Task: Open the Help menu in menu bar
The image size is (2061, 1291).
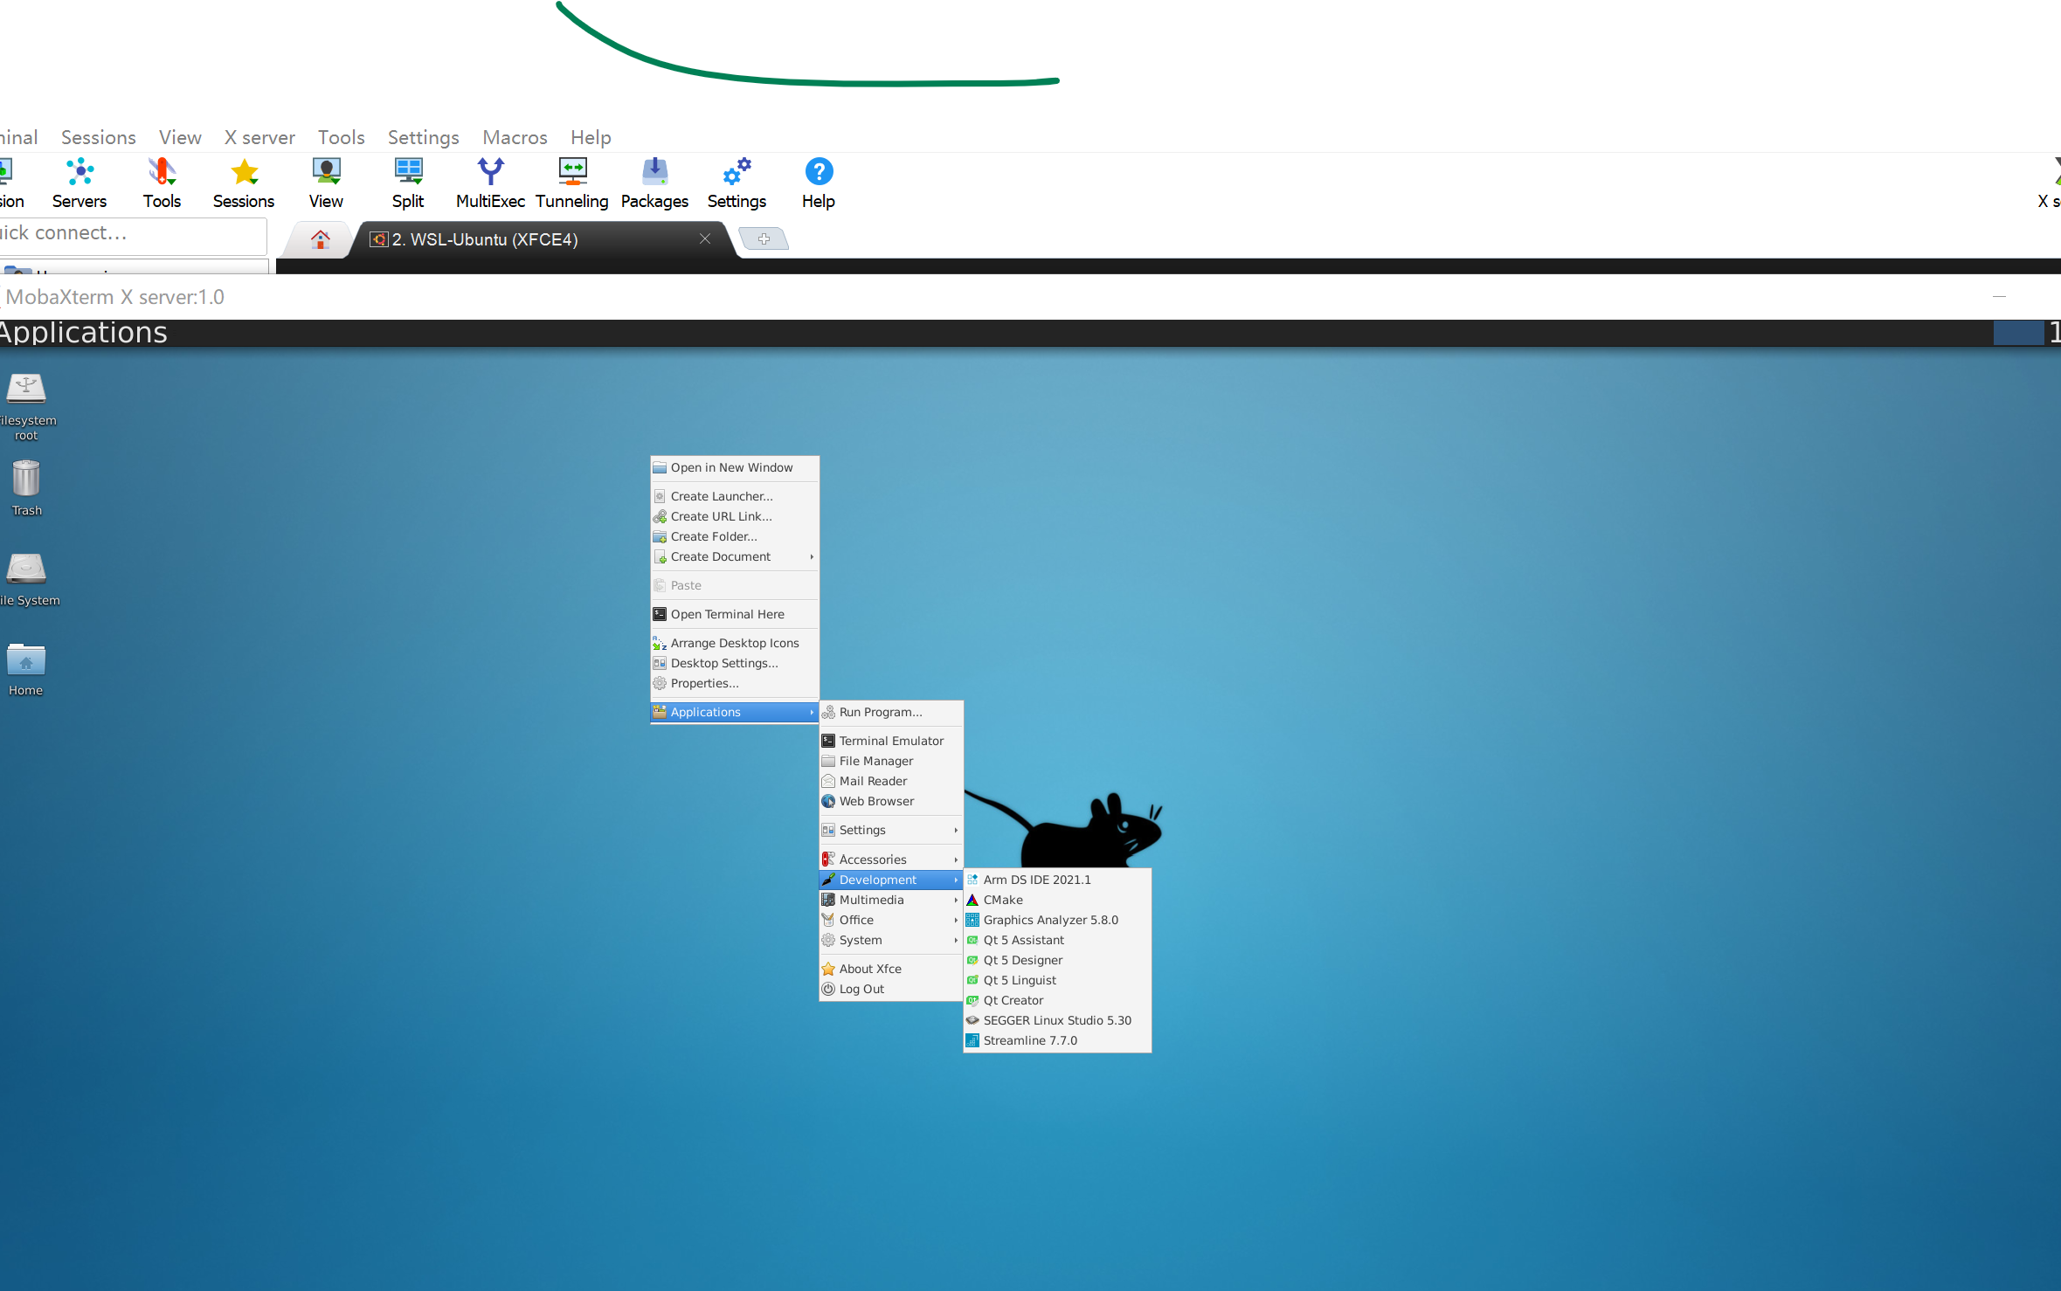Action: tap(591, 137)
